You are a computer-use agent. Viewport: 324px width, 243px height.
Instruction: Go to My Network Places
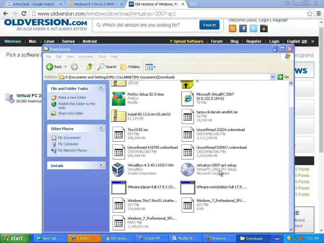point(72,150)
